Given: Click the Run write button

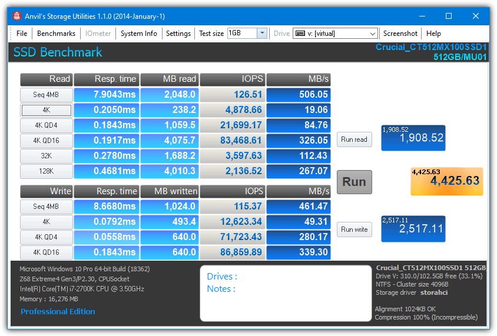Looking at the screenshot, I should click(354, 229).
